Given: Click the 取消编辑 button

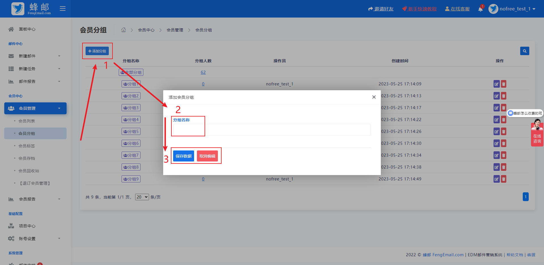Looking at the screenshot, I should [x=207, y=156].
